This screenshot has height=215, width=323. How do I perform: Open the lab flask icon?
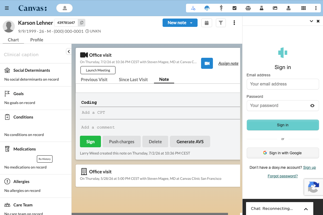(x=262, y=8)
